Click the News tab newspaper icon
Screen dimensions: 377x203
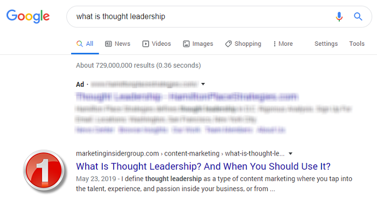coord(108,44)
